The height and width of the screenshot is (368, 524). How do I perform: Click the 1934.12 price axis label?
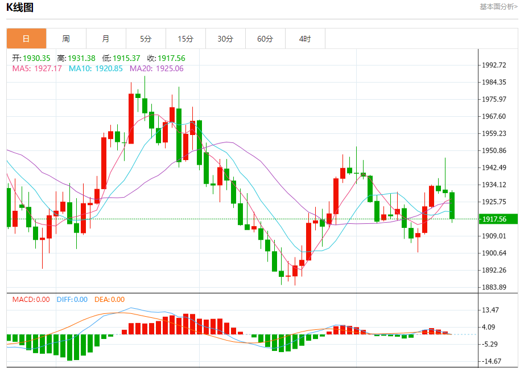(x=494, y=185)
